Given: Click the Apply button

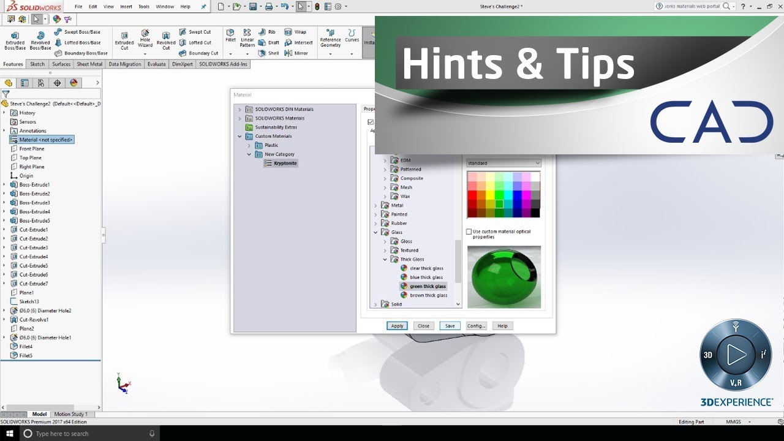Looking at the screenshot, I should tap(397, 326).
